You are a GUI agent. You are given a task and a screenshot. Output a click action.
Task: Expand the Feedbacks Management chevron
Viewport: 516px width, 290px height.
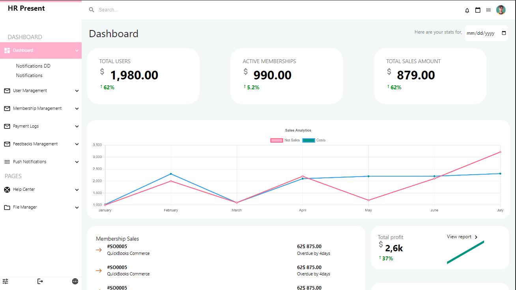(x=77, y=144)
